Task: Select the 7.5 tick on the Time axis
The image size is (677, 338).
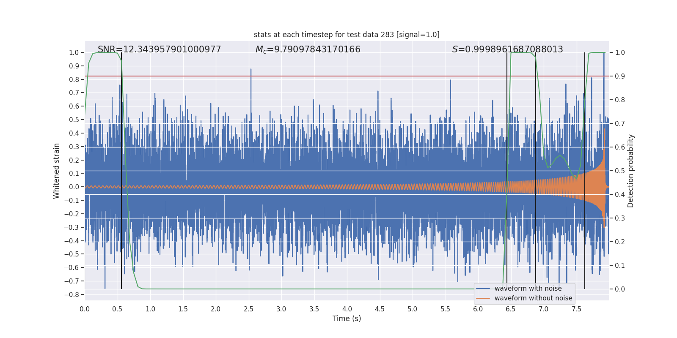Action: [x=576, y=309]
